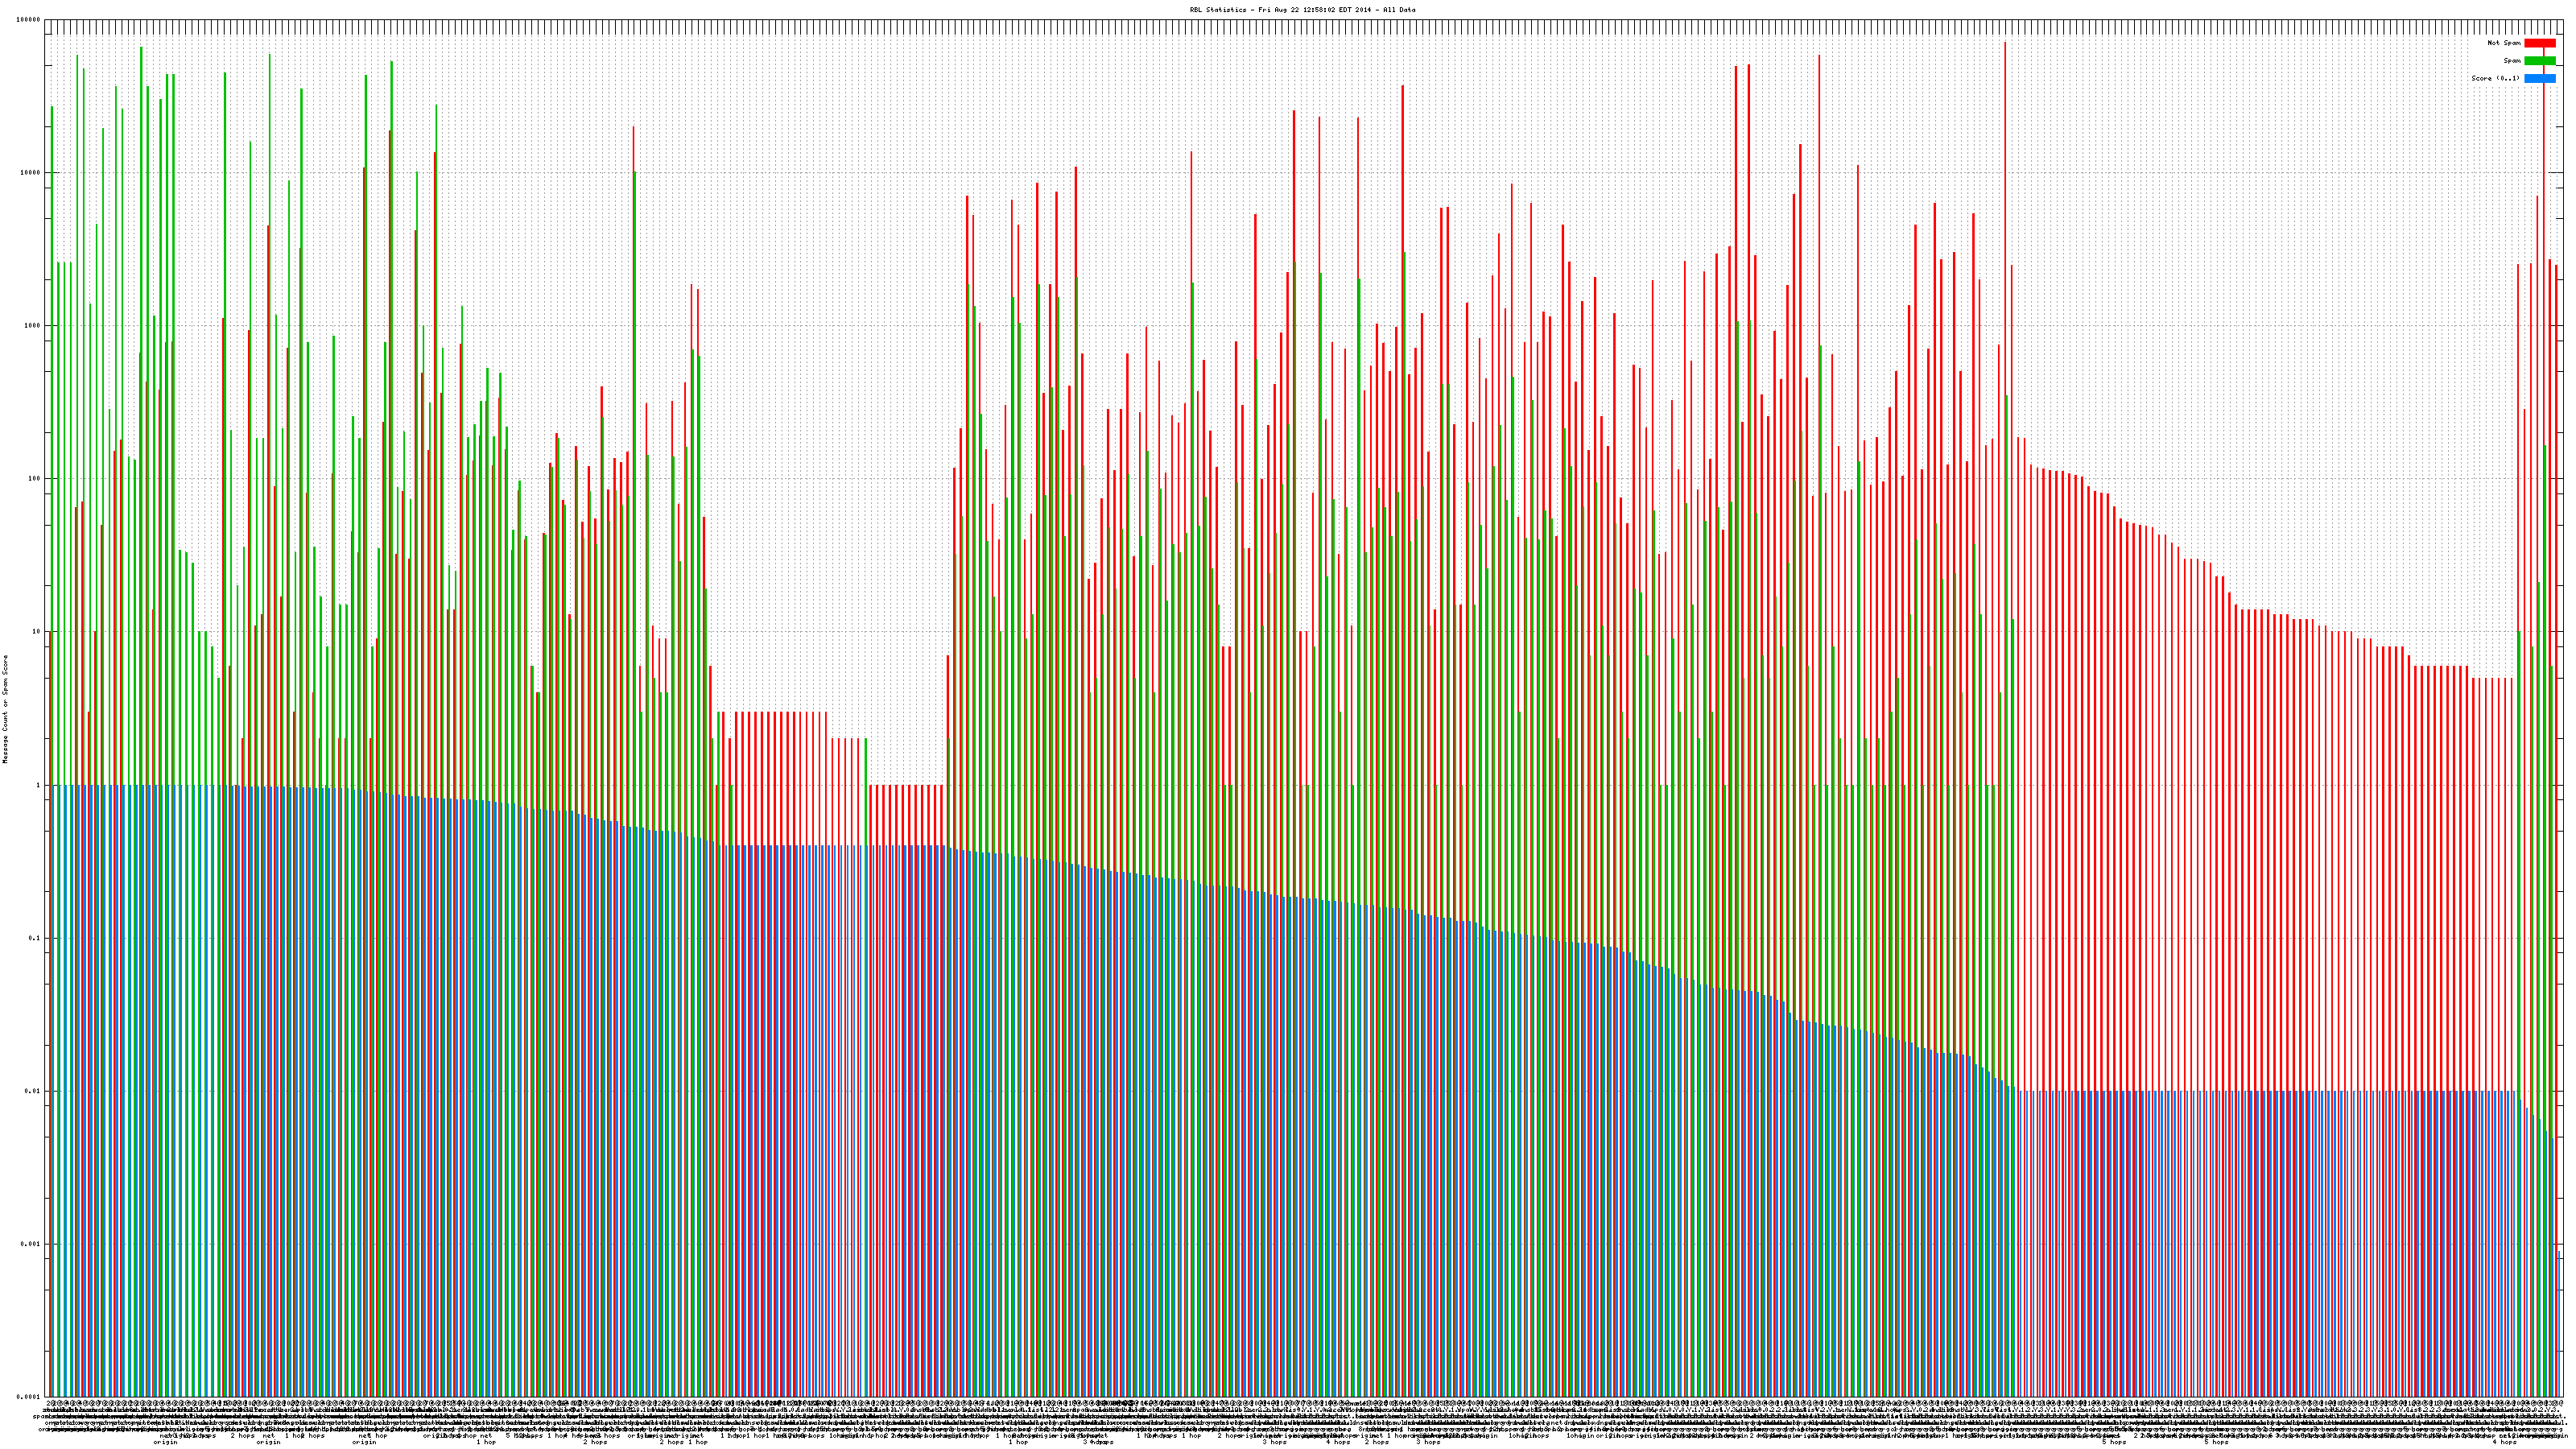Viewport: 2576px width, 1449px height.
Task: Click the 'All Data' text in title
Action: click(x=1399, y=10)
